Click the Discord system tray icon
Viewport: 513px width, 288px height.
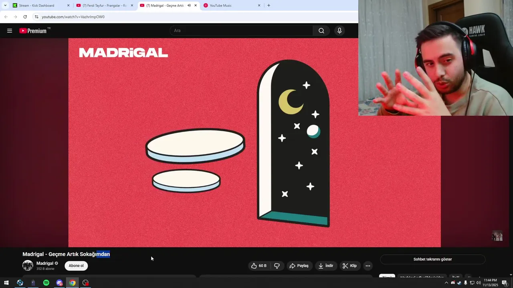click(453, 283)
